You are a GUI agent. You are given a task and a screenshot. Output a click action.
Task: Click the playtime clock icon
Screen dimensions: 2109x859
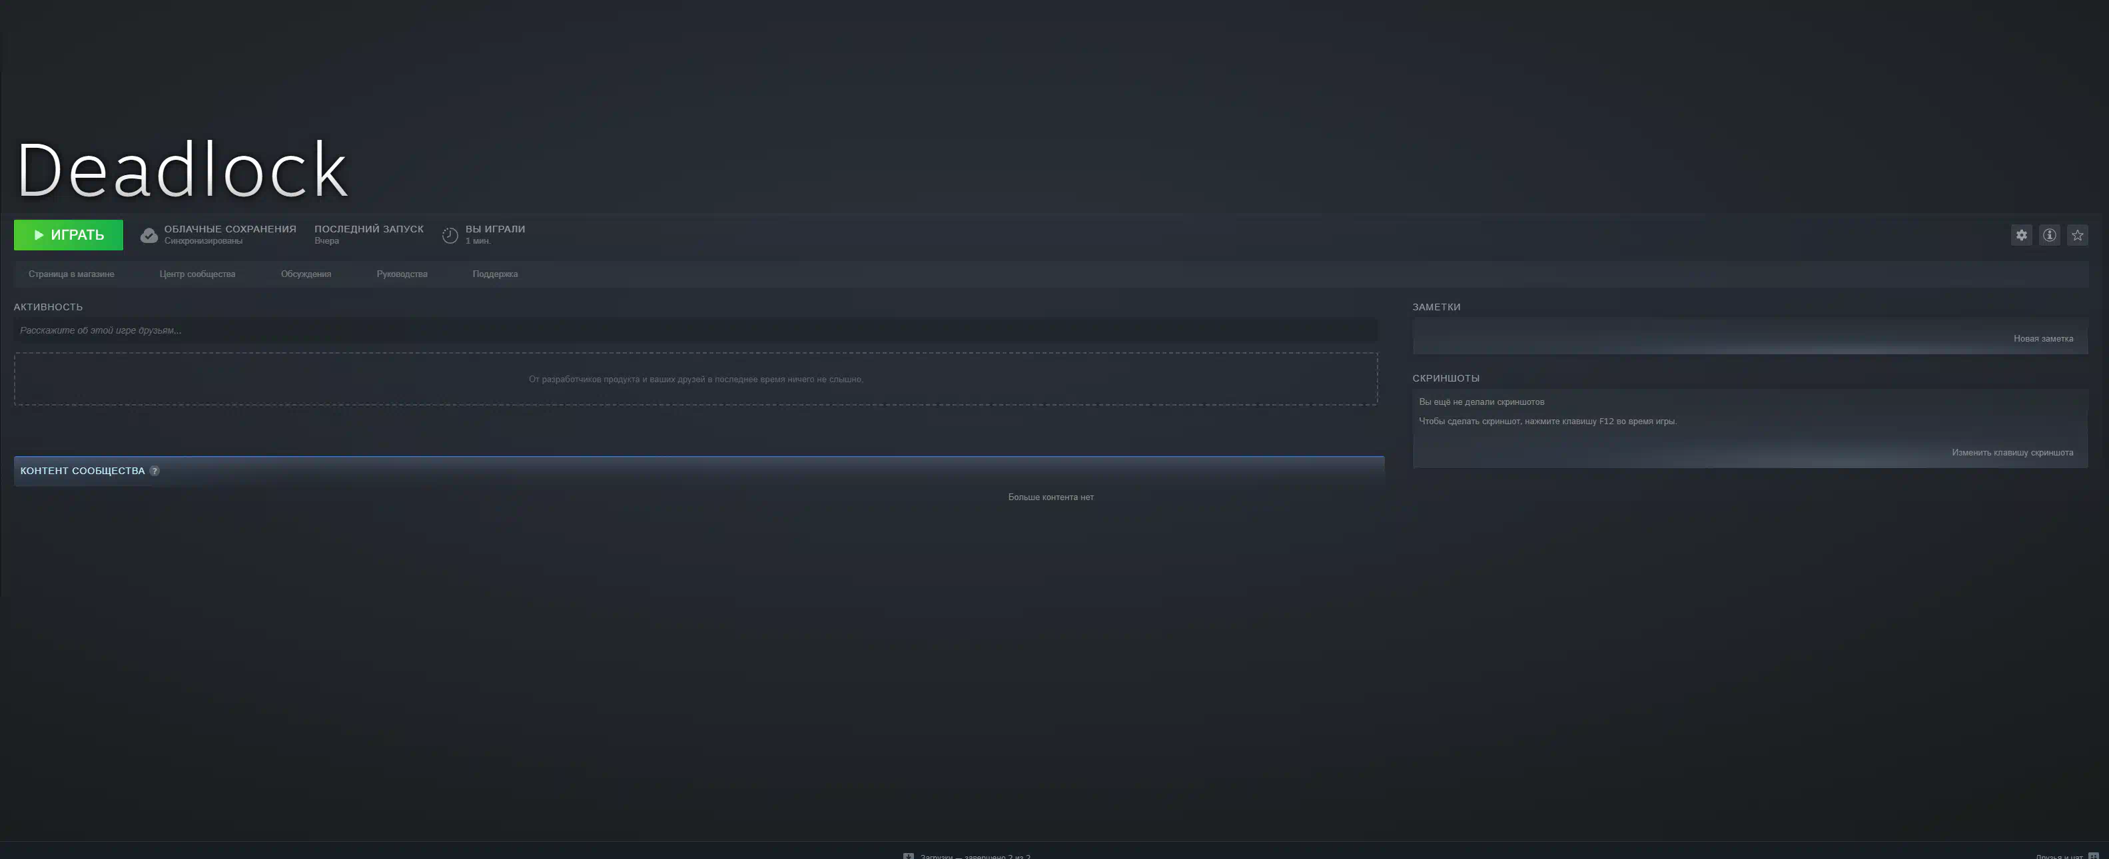[450, 236]
